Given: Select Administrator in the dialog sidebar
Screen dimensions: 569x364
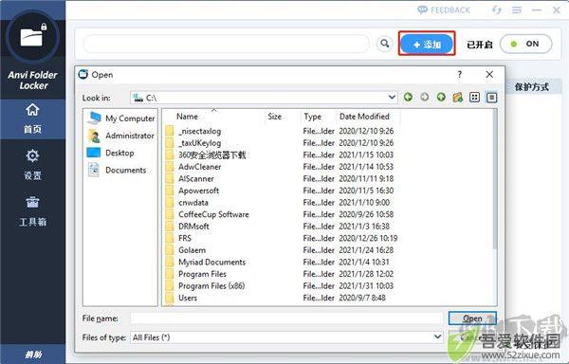Looking at the screenshot, I should (x=121, y=136).
